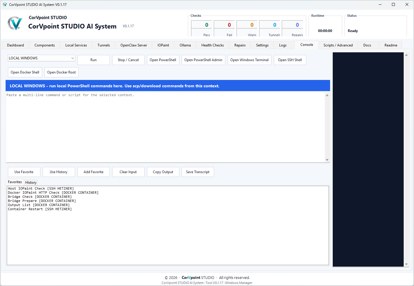Image resolution: width=414 pixels, height=286 pixels.
Task: Select 'Bridge Prepare [DOCKER CONTAINER]' favorite
Action: 42,201
